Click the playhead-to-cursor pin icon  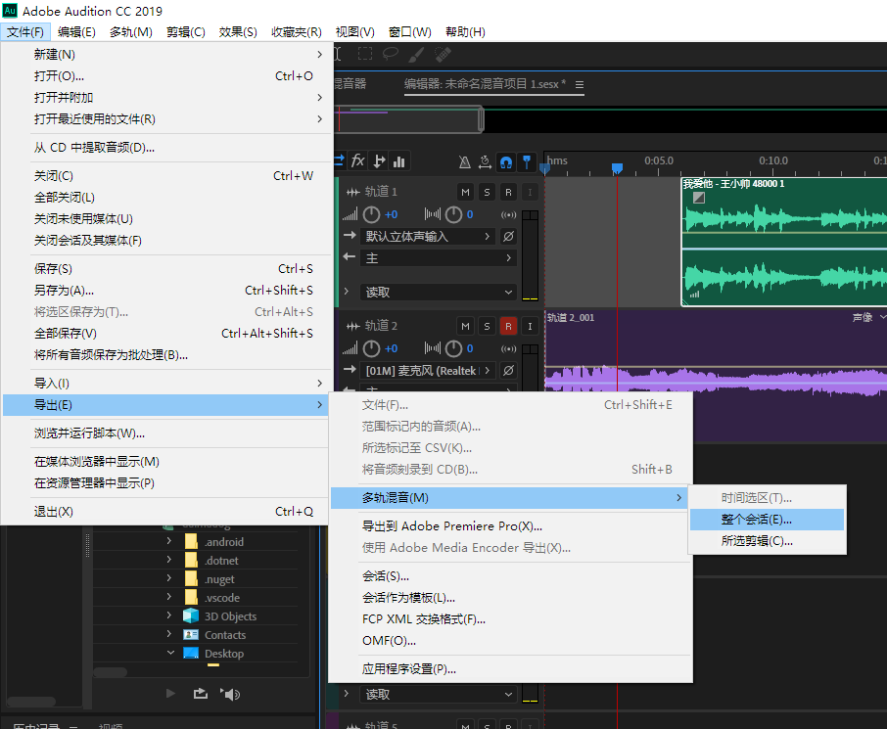[527, 162]
